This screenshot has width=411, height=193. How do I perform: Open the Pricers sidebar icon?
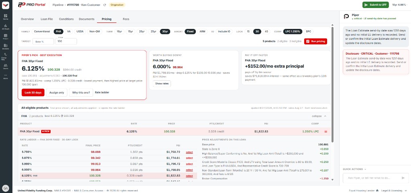(x=6, y=37)
